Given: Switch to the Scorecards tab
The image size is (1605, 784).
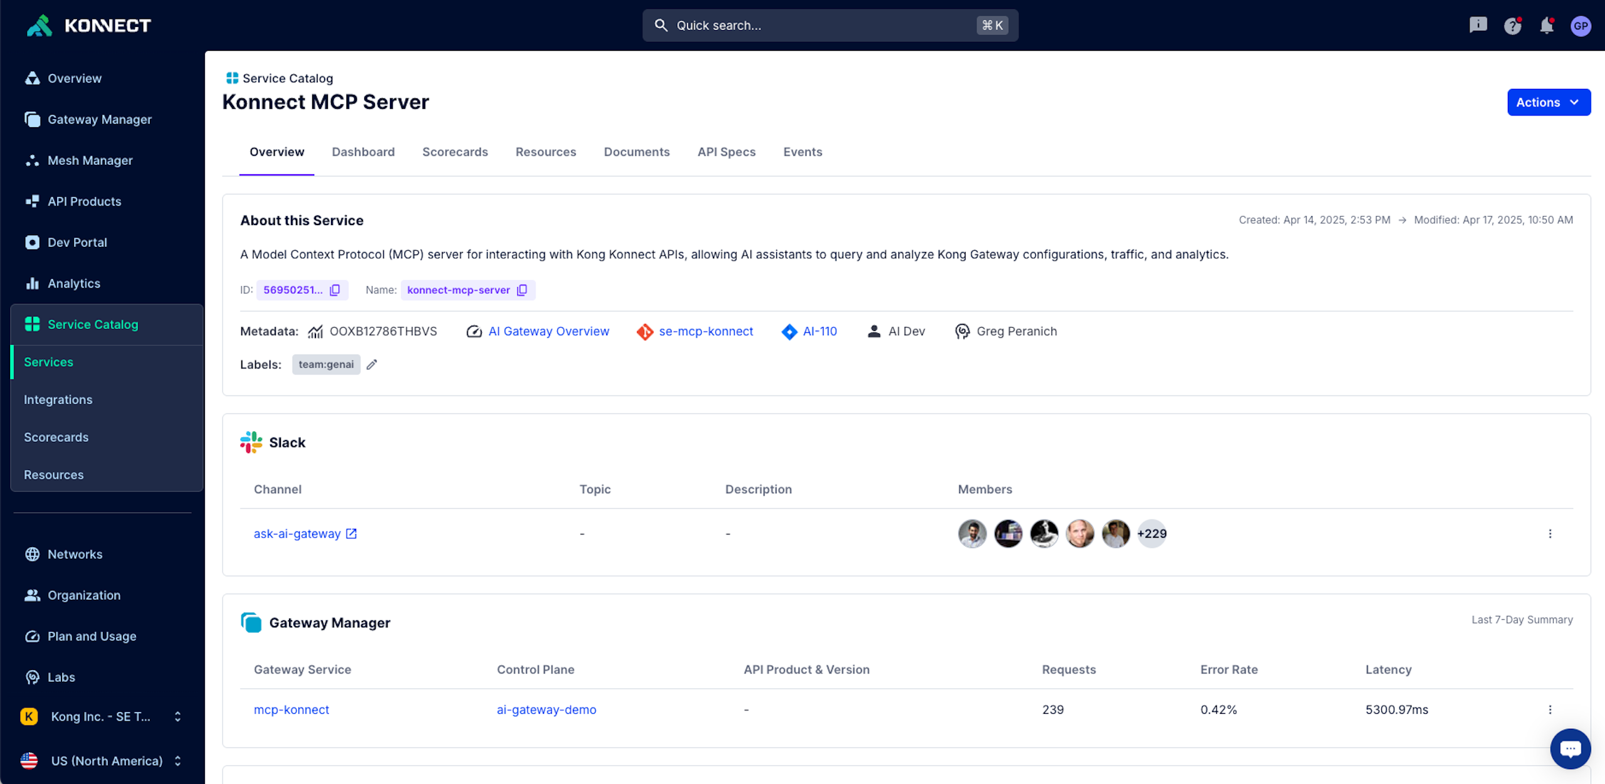Looking at the screenshot, I should coord(455,152).
